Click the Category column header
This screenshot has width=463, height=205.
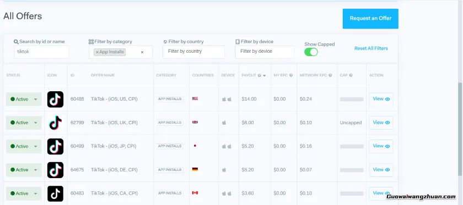166,75
